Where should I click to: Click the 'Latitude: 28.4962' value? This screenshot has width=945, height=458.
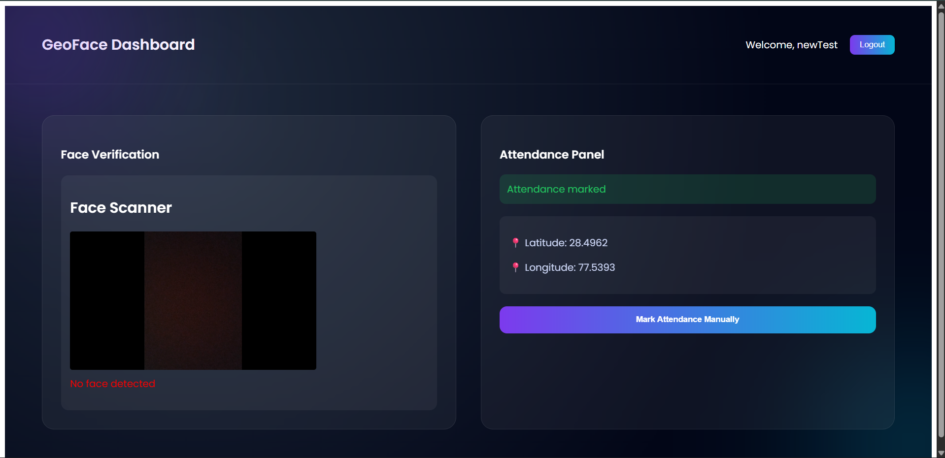pos(566,243)
